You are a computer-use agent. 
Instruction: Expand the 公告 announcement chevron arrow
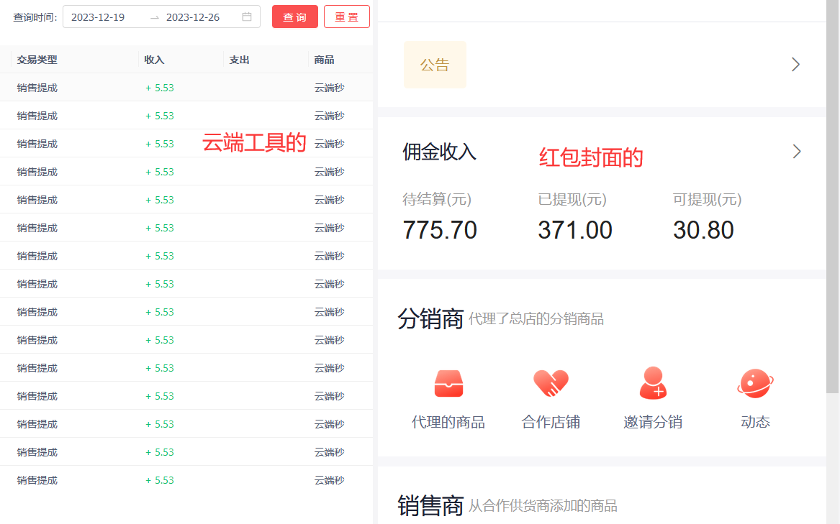795,65
